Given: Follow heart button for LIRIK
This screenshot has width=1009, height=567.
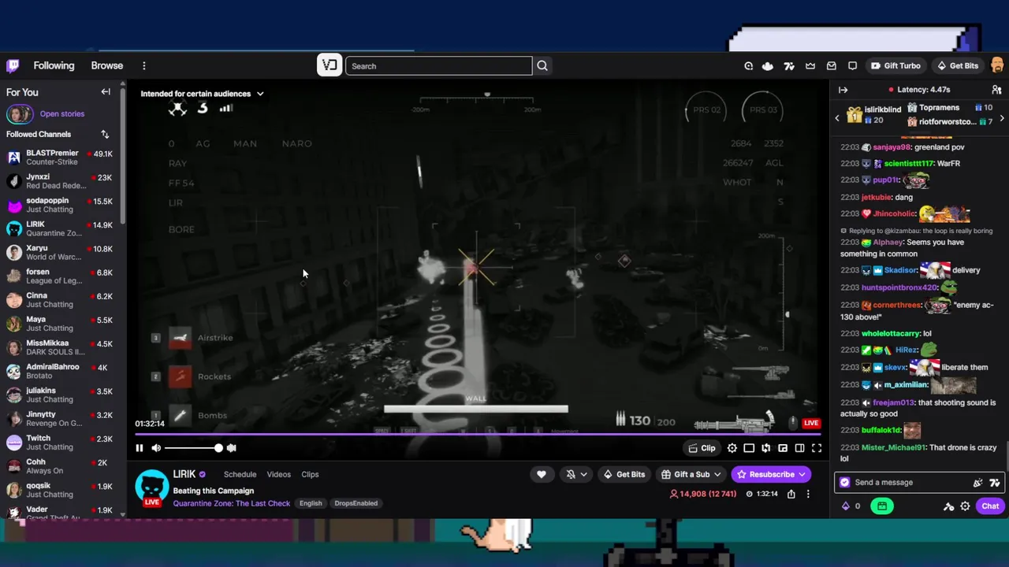Looking at the screenshot, I should 542,474.
